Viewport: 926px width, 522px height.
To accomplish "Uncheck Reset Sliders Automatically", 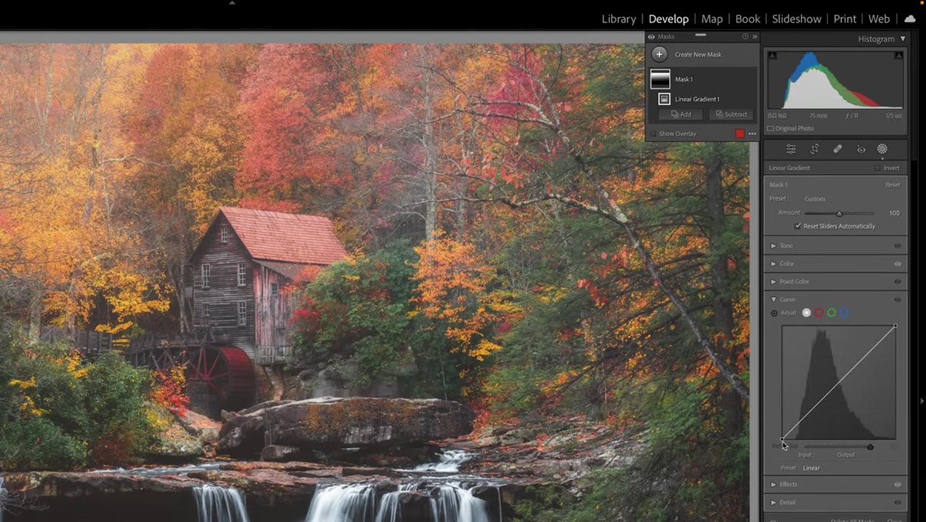I will [798, 226].
